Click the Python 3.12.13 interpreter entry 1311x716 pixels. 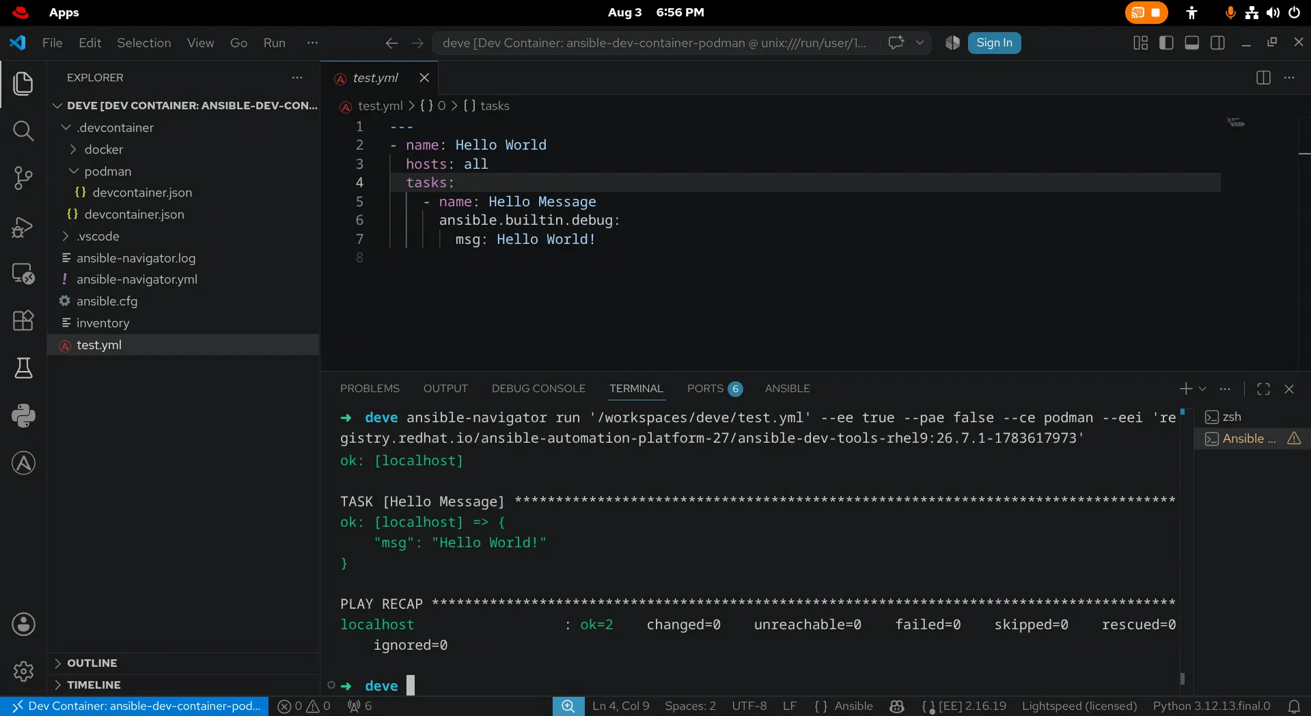point(1211,706)
